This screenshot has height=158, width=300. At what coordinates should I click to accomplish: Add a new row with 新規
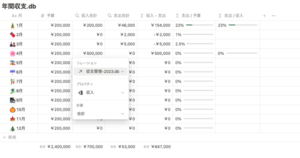10,137
